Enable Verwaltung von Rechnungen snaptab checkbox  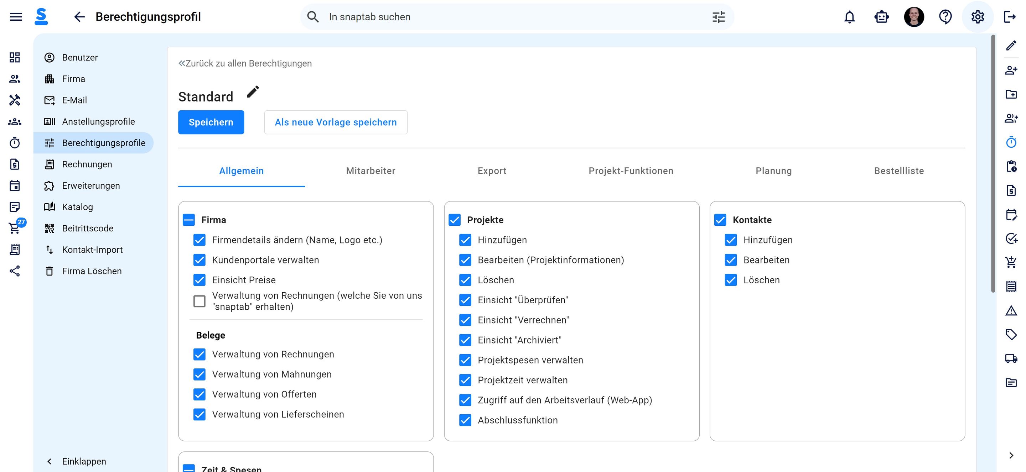tap(199, 301)
